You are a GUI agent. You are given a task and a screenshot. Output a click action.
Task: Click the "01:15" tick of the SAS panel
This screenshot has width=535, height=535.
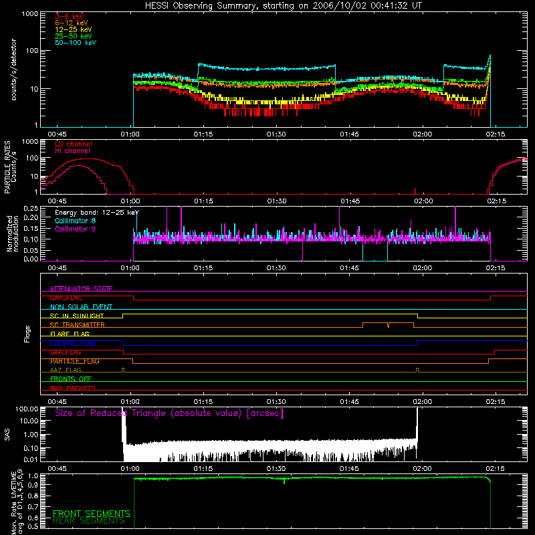click(x=203, y=469)
